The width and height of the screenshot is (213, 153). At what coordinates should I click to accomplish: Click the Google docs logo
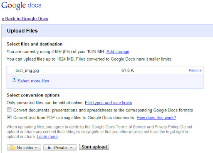pos(21,5)
